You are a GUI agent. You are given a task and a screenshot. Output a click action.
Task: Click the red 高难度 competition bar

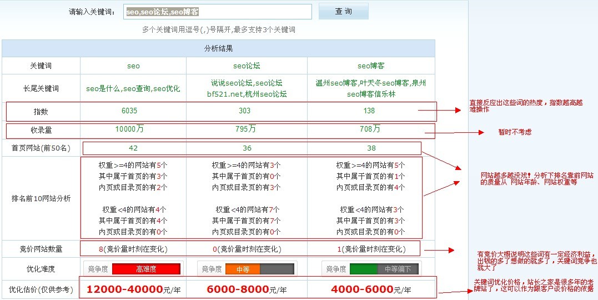click(146, 269)
